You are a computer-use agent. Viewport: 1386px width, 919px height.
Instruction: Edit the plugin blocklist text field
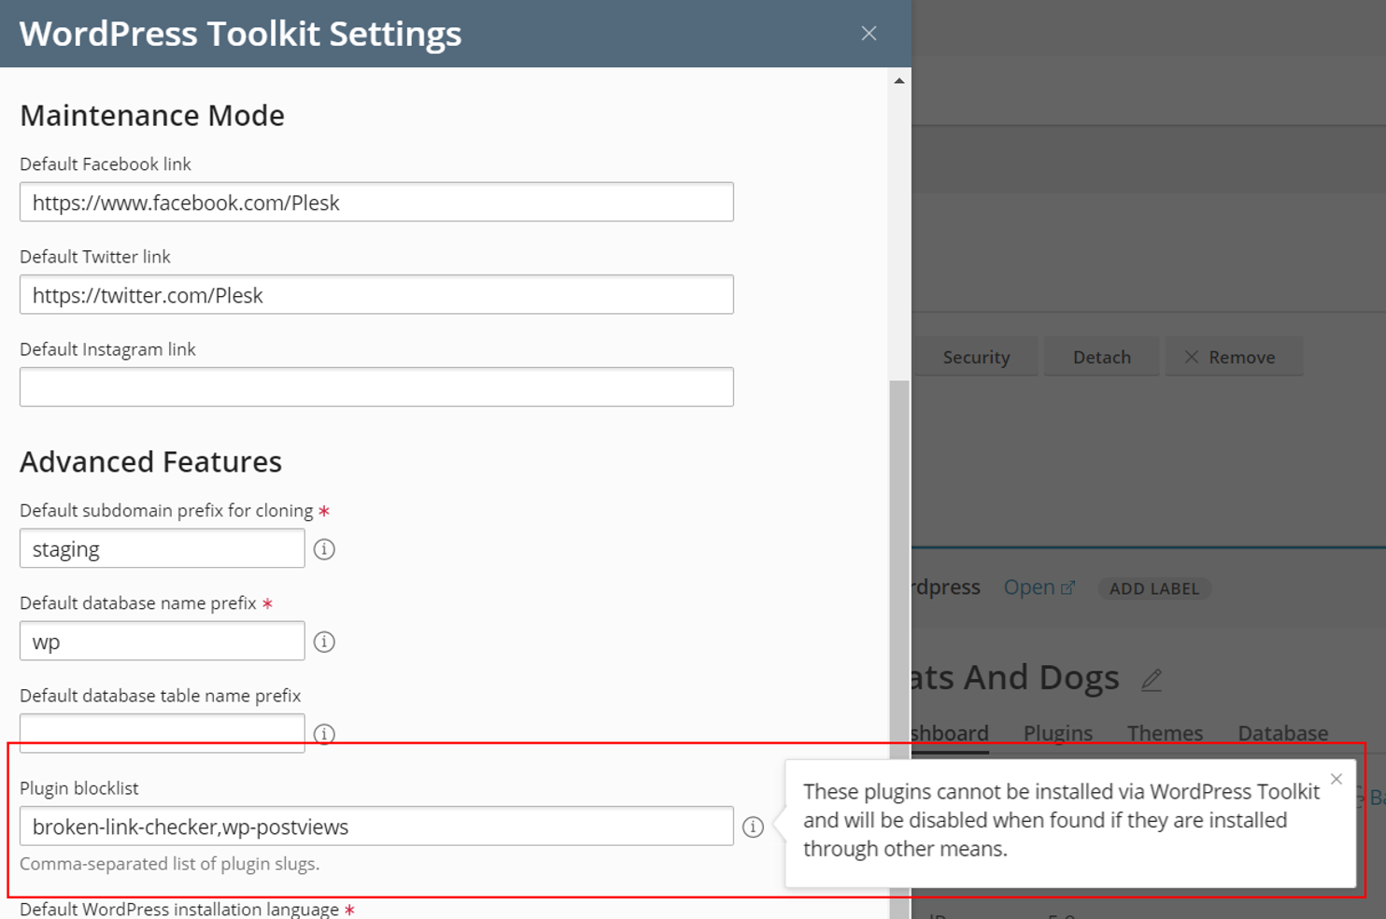[x=376, y=827]
